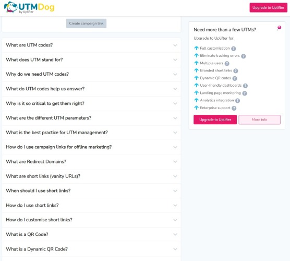Viewport: 290px width, 261px height.
Task: Expand 'best practice for UTM management' chevron
Action: (x=175, y=133)
